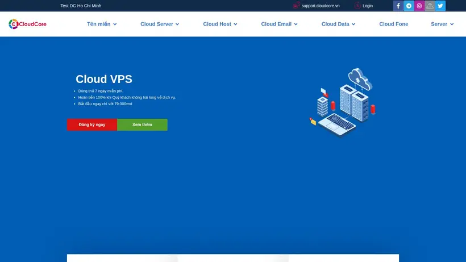Screen dimensions: 466x262
Task: Click the server illustration image
Action: [x=342, y=102]
